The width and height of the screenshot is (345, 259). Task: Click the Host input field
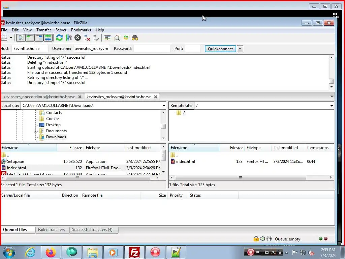[30, 49]
